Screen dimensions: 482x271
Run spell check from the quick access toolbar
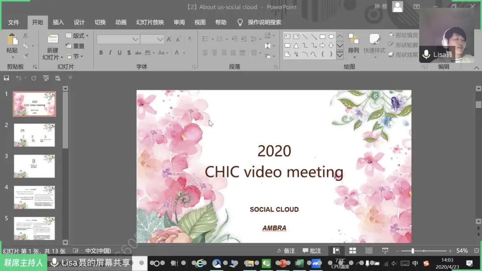pyautogui.click(x=58, y=78)
